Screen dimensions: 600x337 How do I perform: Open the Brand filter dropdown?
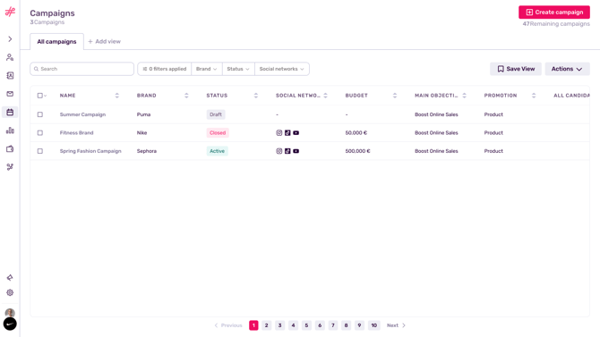[x=206, y=69]
